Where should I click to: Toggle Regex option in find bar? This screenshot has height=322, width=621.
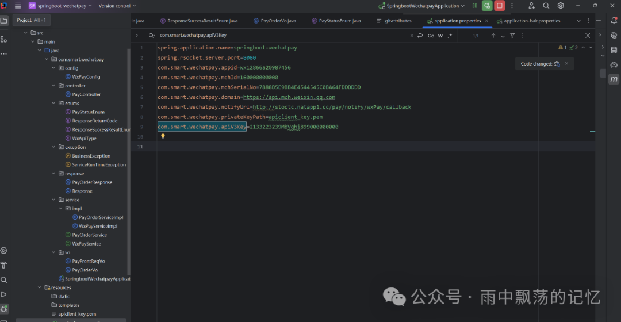450,36
